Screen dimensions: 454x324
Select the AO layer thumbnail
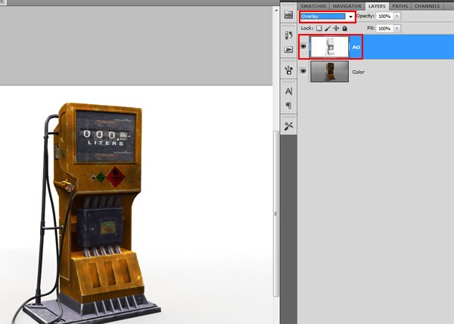point(329,47)
